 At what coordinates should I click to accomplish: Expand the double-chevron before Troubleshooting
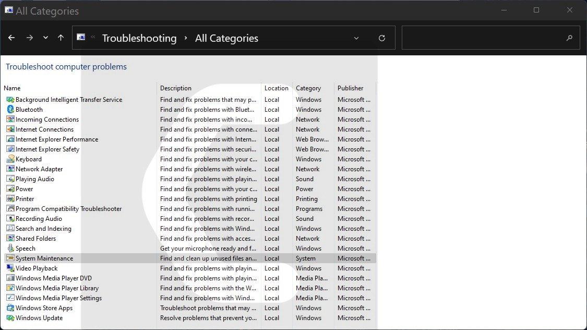pyautogui.click(x=93, y=37)
